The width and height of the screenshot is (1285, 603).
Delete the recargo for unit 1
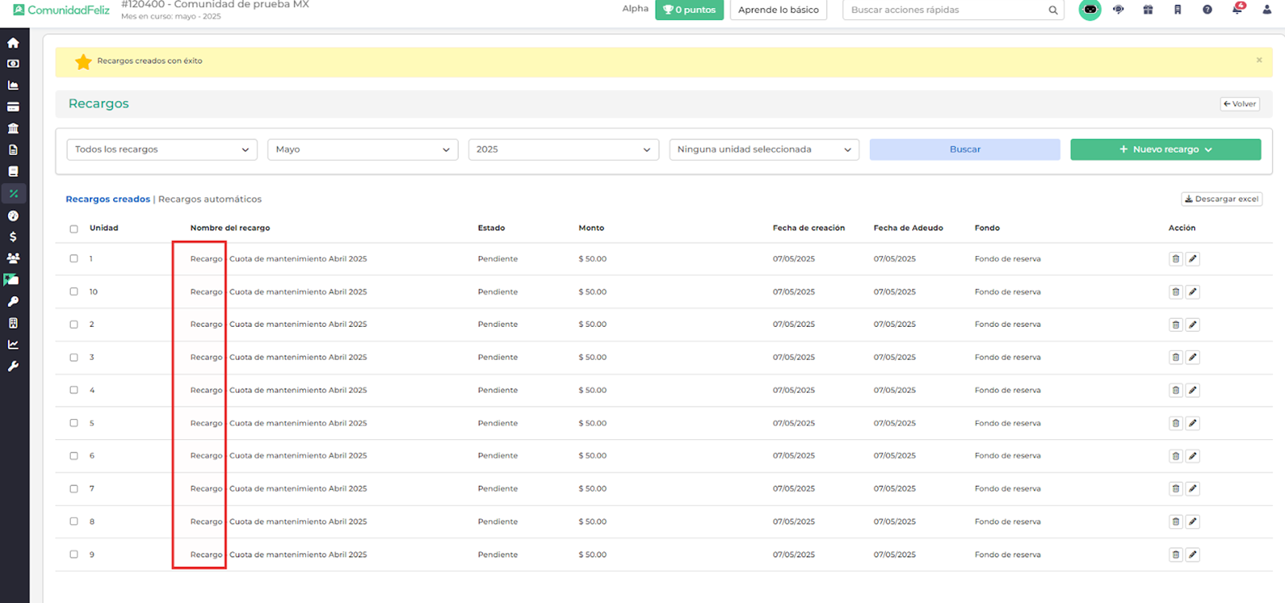click(x=1175, y=259)
